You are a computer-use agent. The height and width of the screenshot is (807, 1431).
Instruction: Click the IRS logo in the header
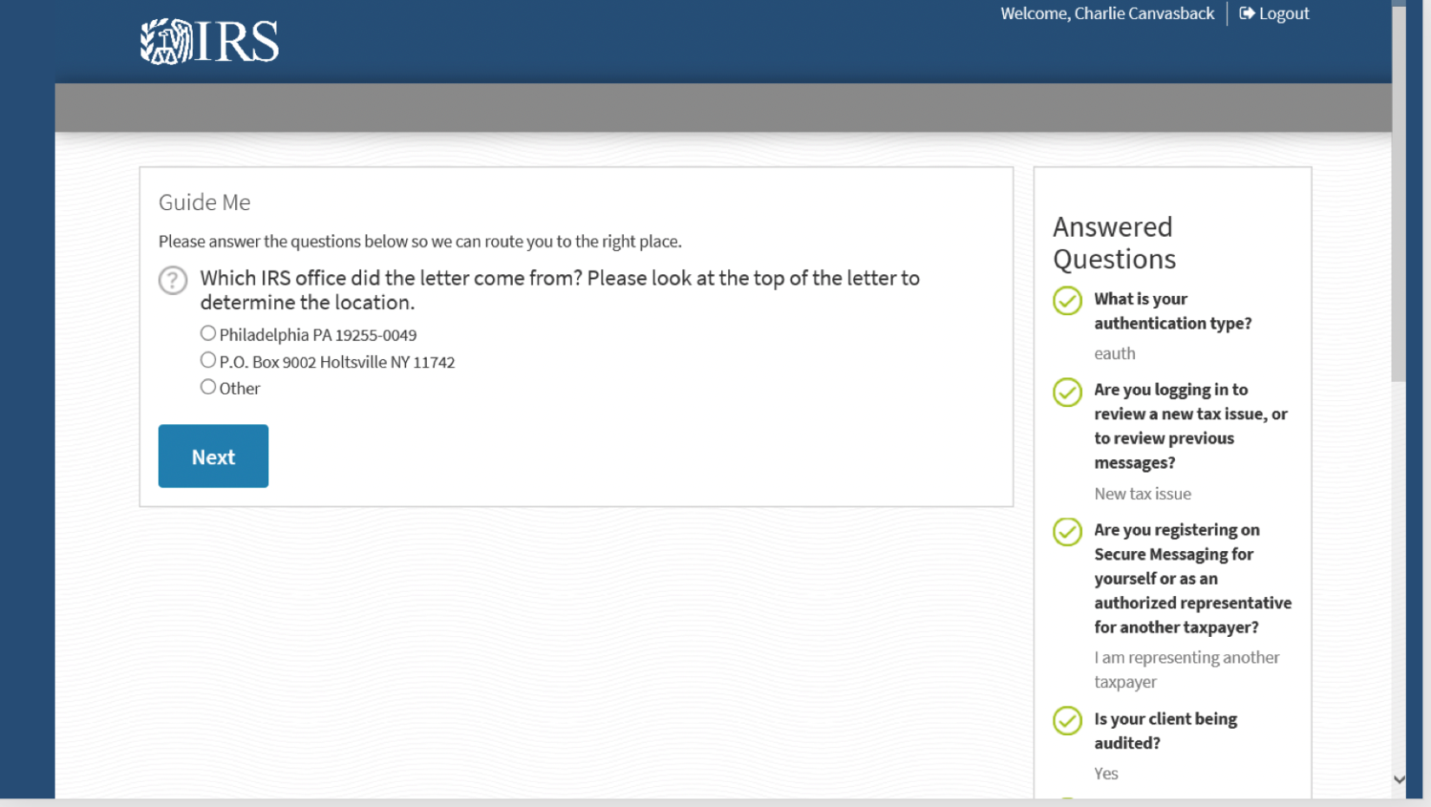tap(209, 42)
